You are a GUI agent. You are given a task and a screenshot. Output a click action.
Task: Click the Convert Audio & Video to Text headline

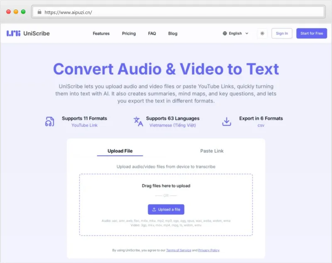pyautogui.click(x=166, y=69)
